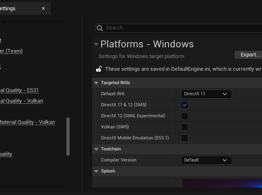The image size is (262, 195).
Task: Click in the settings Search field
Action: point(180,28)
